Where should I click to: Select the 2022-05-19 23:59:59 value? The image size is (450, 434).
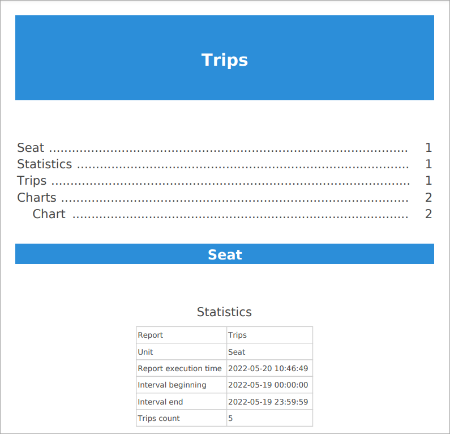click(268, 402)
